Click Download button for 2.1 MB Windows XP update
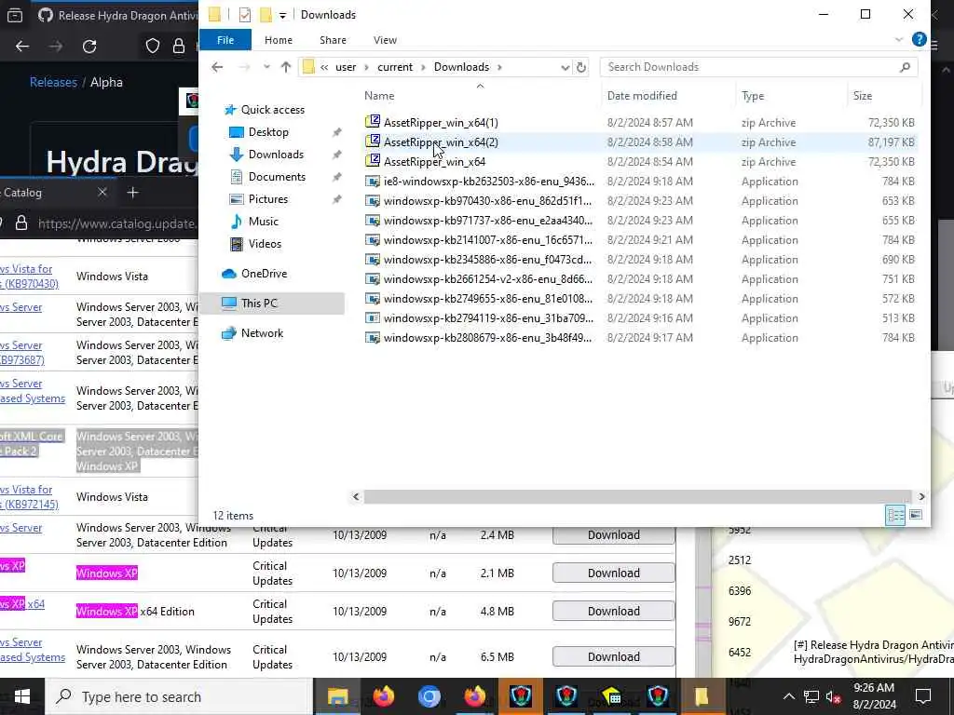This screenshot has width=954, height=715. coord(613,573)
